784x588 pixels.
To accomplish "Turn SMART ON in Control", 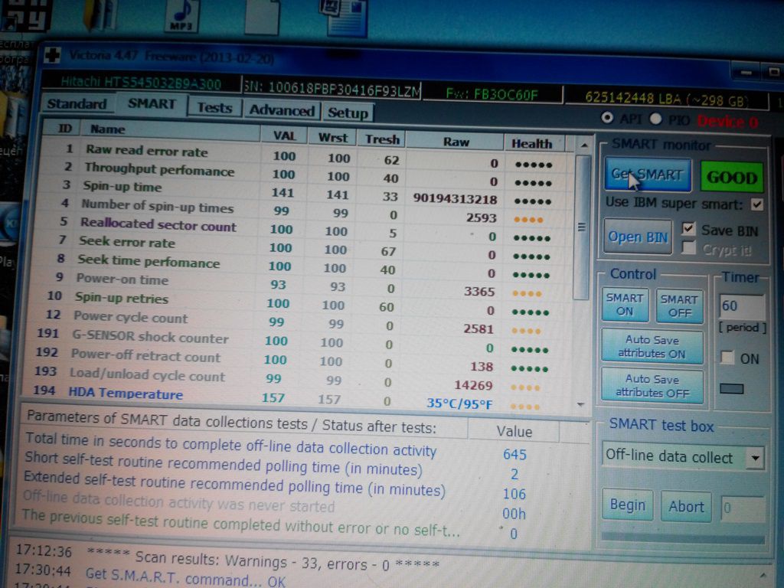I will [x=625, y=305].
